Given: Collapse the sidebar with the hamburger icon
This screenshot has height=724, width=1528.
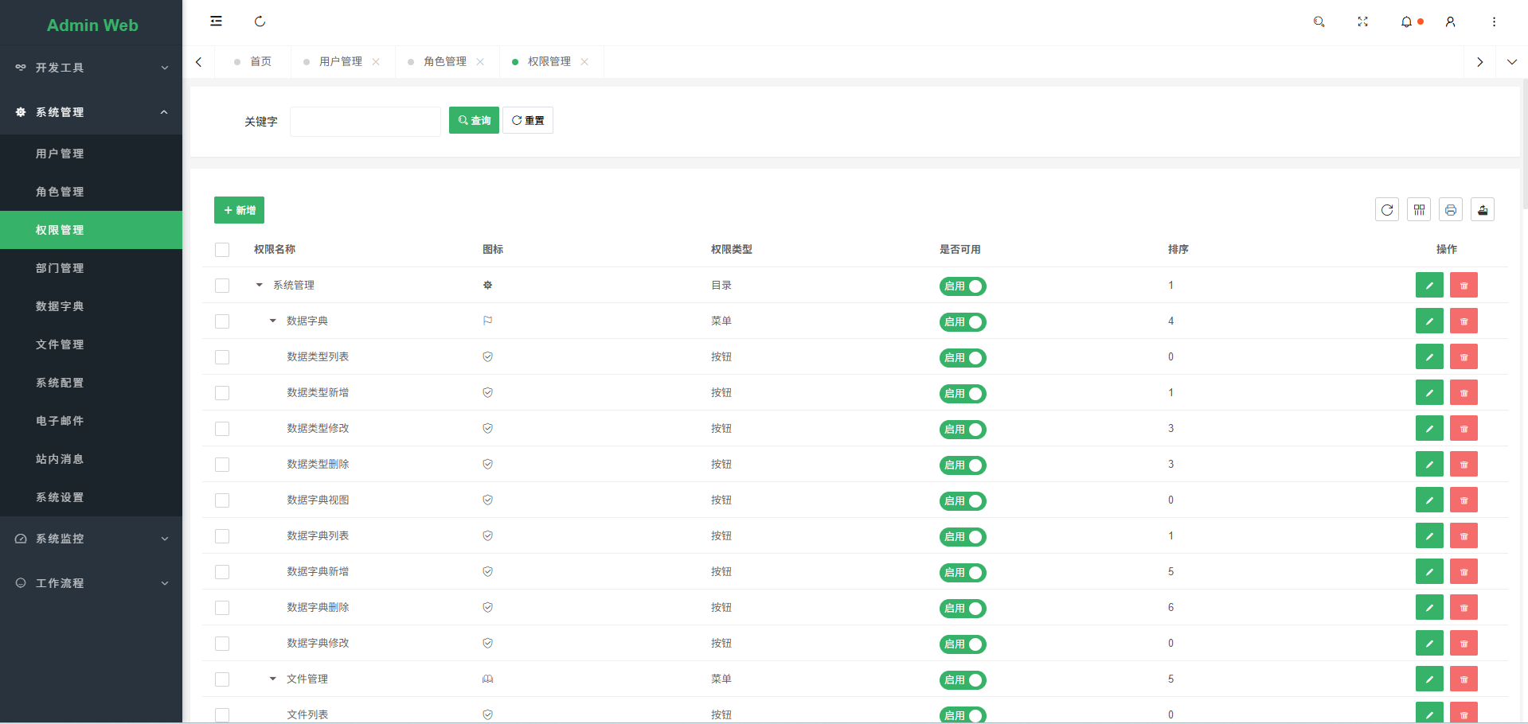Looking at the screenshot, I should click(216, 21).
